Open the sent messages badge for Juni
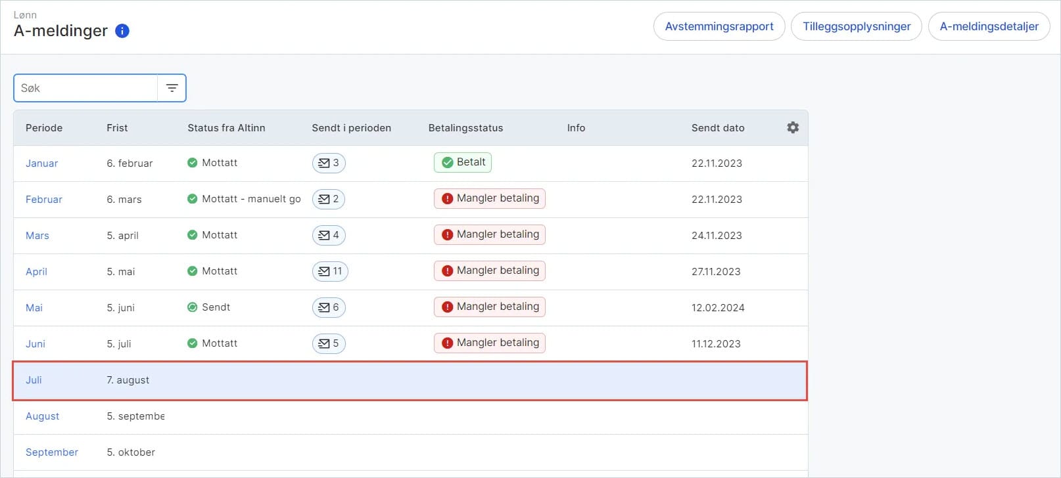Image resolution: width=1061 pixels, height=478 pixels. point(329,343)
